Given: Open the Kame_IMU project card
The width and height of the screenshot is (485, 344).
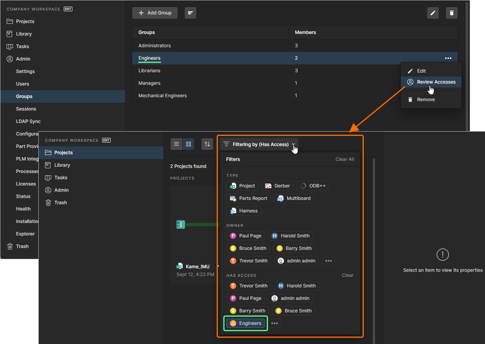Looking at the screenshot, I should (x=194, y=234).
